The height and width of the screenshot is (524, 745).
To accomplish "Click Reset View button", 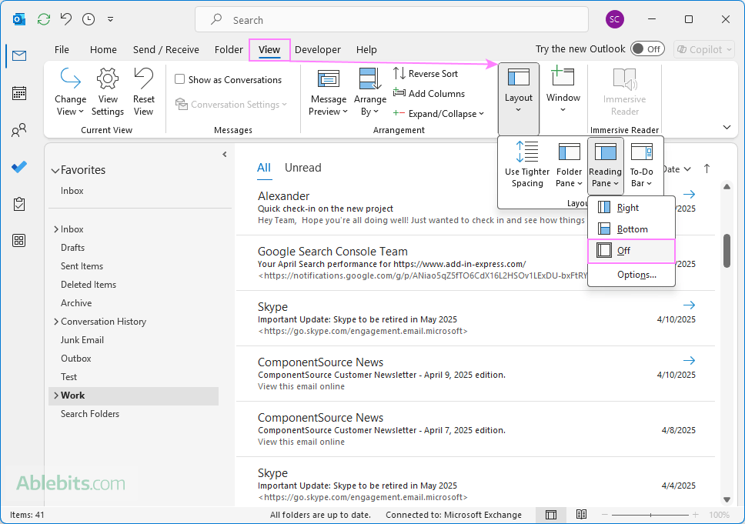I will [x=143, y=92].
